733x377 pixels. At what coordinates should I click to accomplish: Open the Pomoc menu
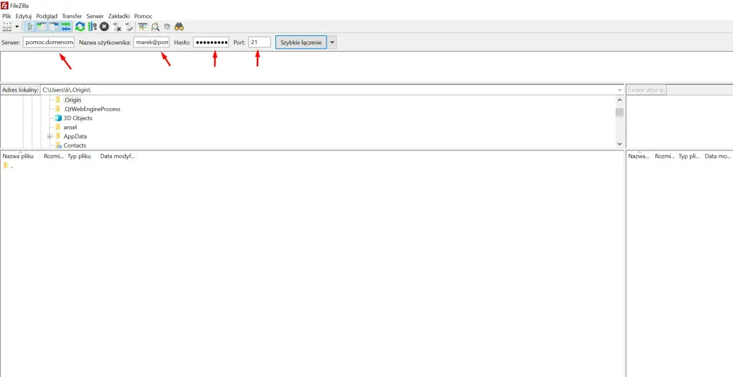point(143,16)
